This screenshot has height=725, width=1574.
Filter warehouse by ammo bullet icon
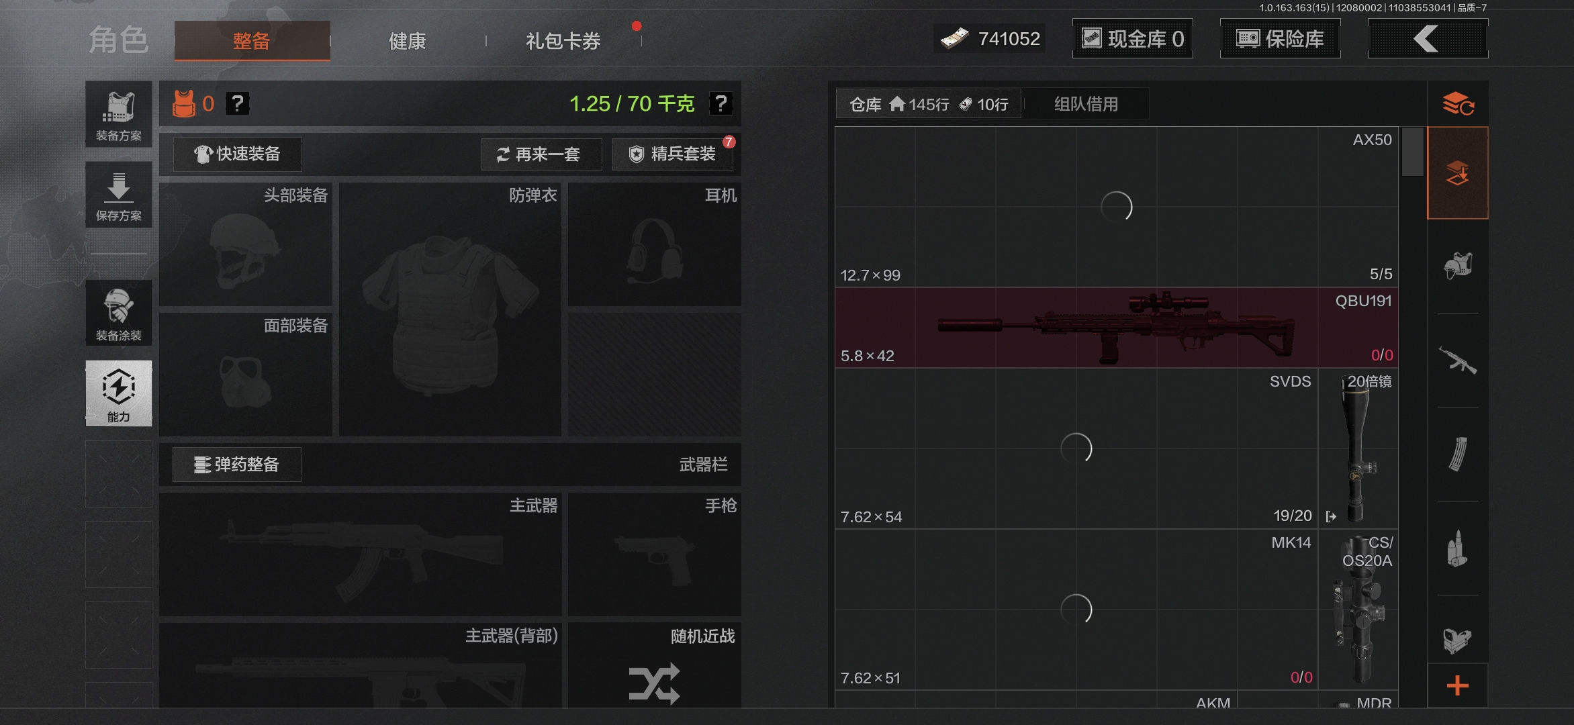(1457, 548)
